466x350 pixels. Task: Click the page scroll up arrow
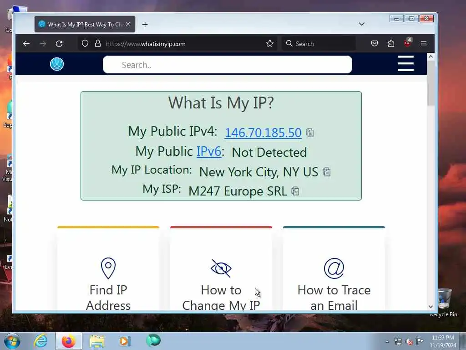tap(431, 57)
